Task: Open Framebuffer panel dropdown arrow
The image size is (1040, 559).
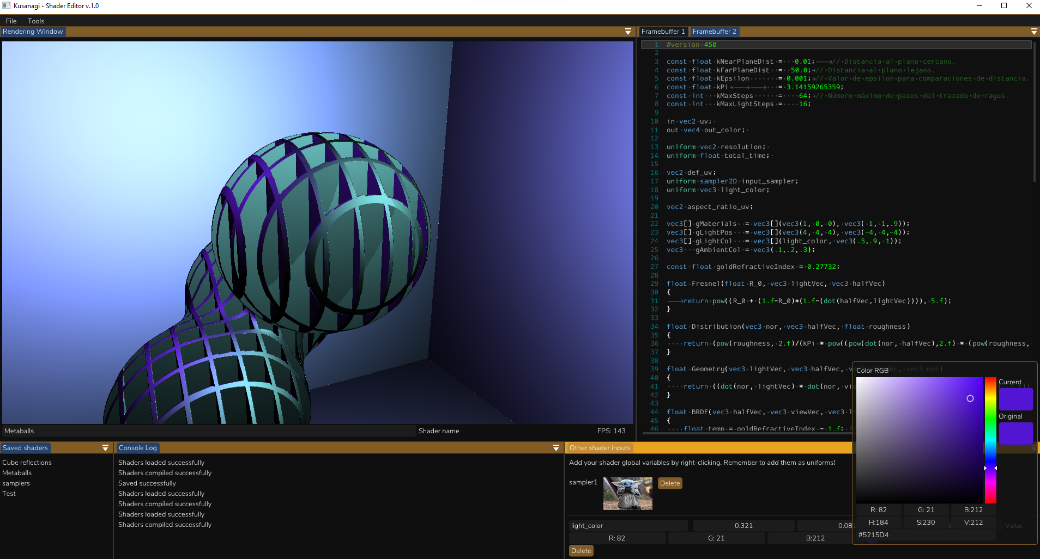Action: coord(1034,32)
